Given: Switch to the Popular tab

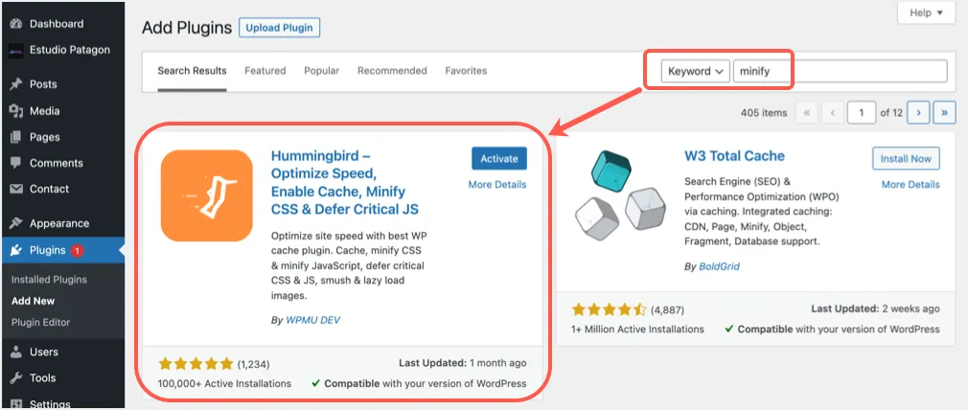Looking at the screenshot, I should (x=322, y=71).
